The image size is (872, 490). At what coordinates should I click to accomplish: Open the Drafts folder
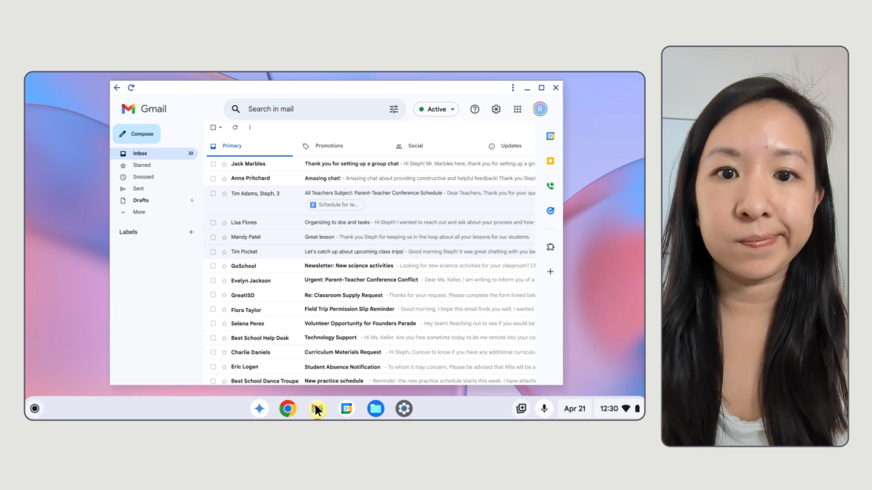coord(140,200)
